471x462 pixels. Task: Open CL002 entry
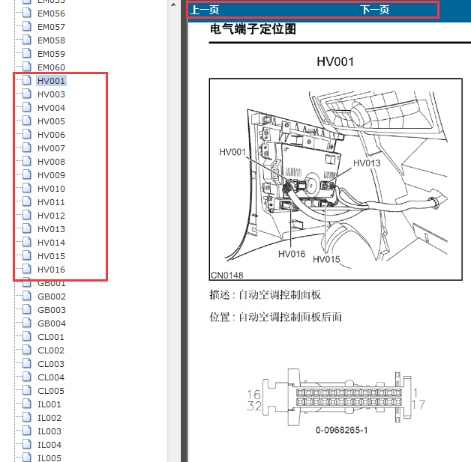tap(51, 350)
